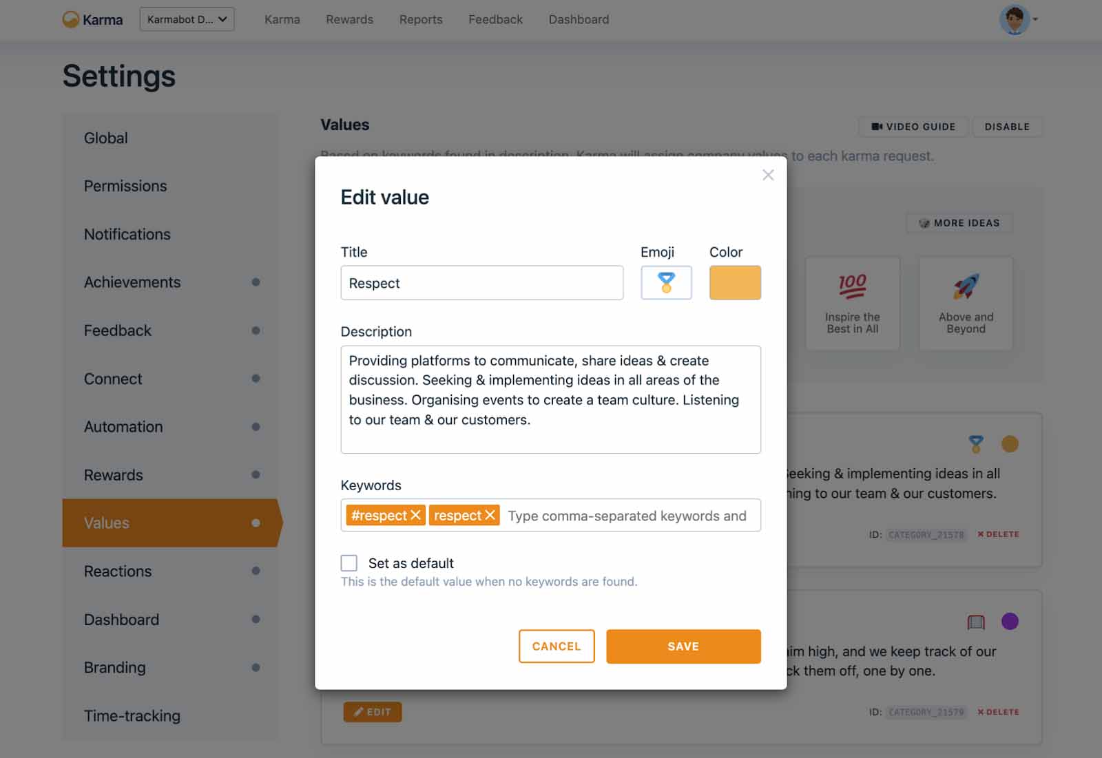Viewport: 1102px width, 758px height.
Task: Remove the respect keyword tag
Action: [x=490, y=515]
